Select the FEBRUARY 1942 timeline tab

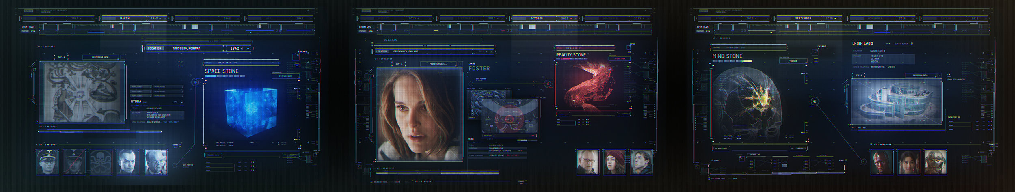point(59,18)
